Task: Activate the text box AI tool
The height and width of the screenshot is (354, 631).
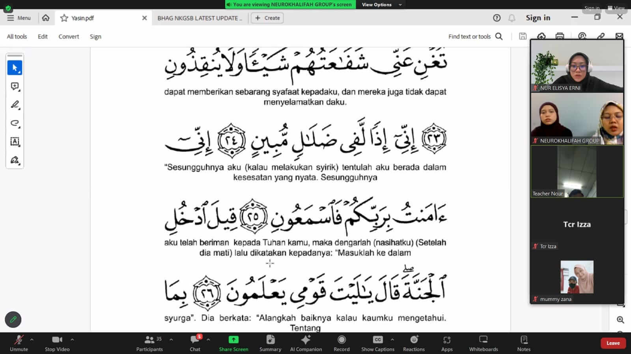Action: tap(15, 142)
